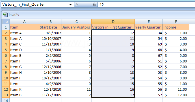Click the date cell 12/12/2006
195x102 pixels.
(x=51, y=67)
